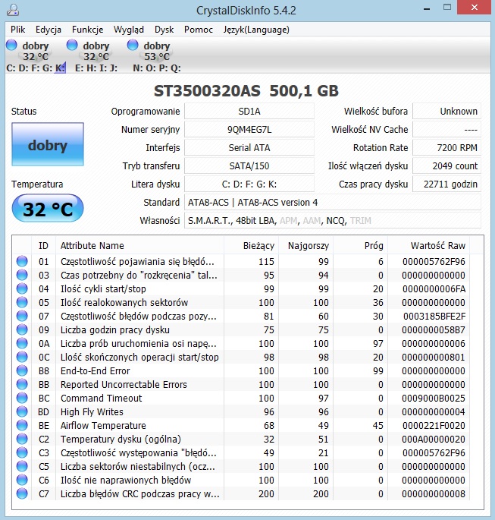The width and height of the screenshot is (495, 520).
Task: Click status orb of attribute 03 row
Action: click(22, 275)
